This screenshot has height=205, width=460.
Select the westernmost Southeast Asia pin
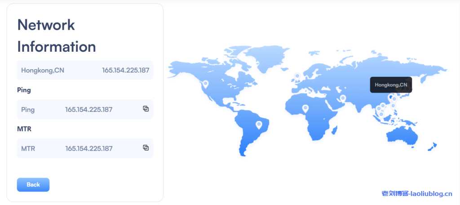coord(378,108)
